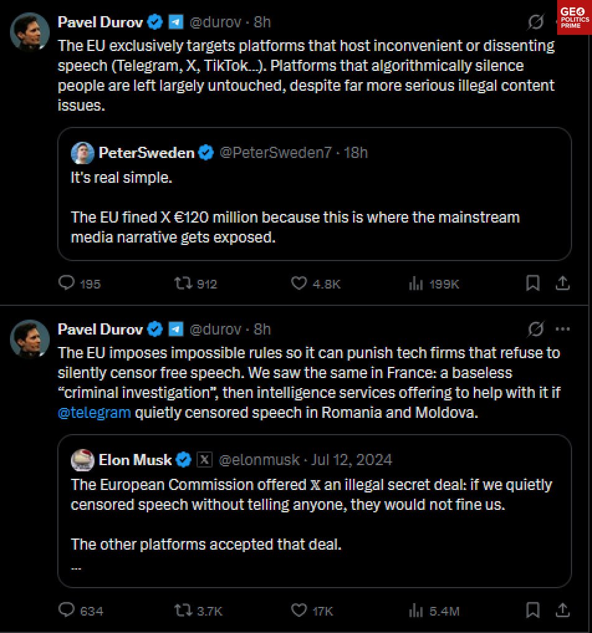The width and height of the screenshot is (592, 633).
Task: Repost the first Durov post with 912 reposts
Action: (182, 284)
